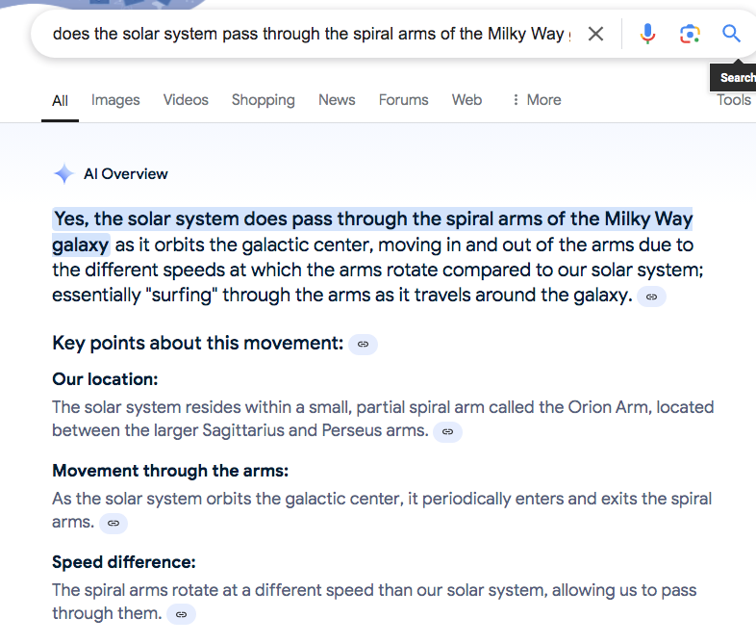Open source link beside "Key points about this movement"
The width and height of the screenshot is (756, 644).
363,344
